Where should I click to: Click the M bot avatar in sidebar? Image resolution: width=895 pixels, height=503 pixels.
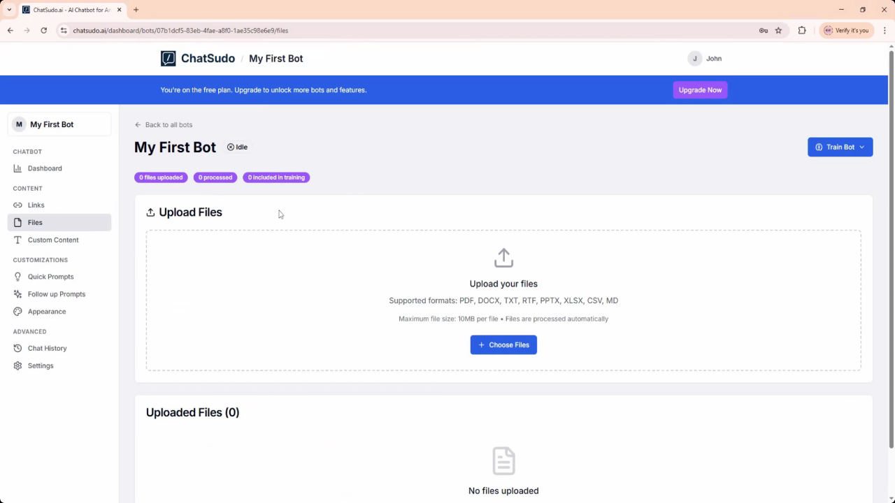(x=19, y=124)
